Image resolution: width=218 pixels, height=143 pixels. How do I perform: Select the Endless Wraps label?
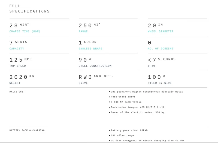pyautogui.click(x=90, y=49)
